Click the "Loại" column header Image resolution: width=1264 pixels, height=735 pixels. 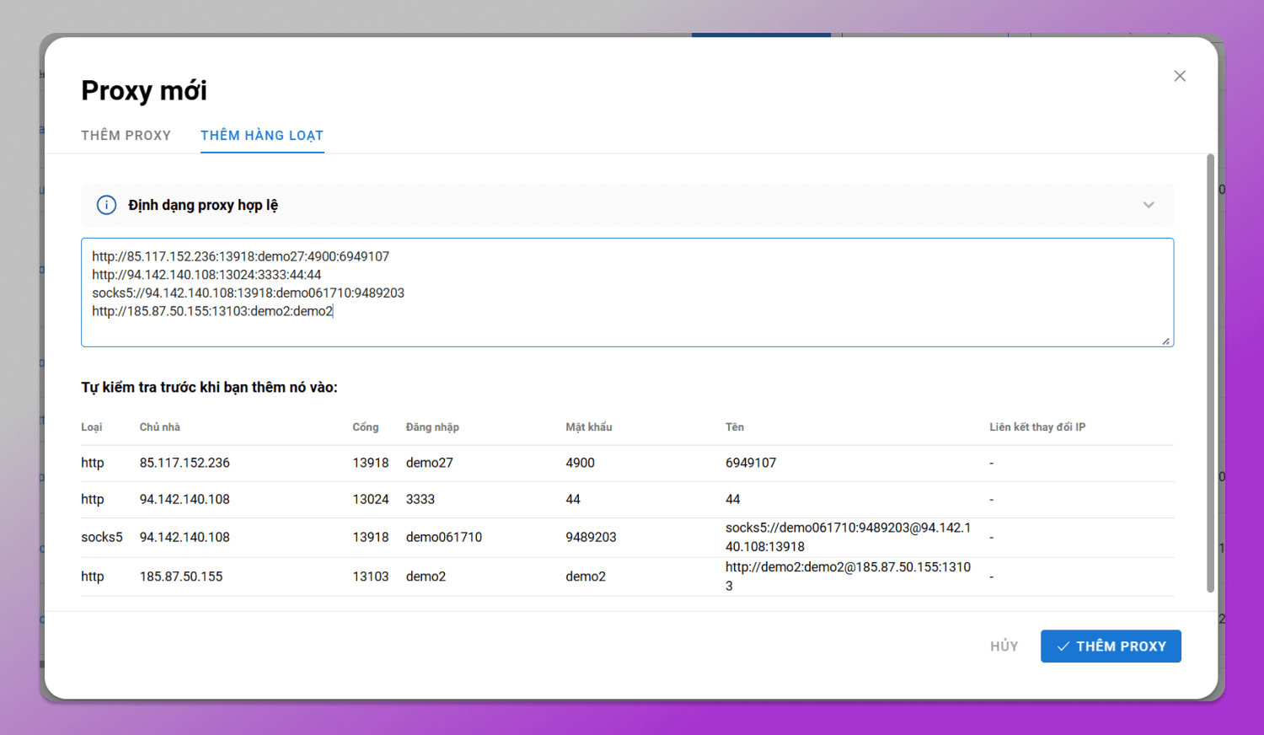91,427
